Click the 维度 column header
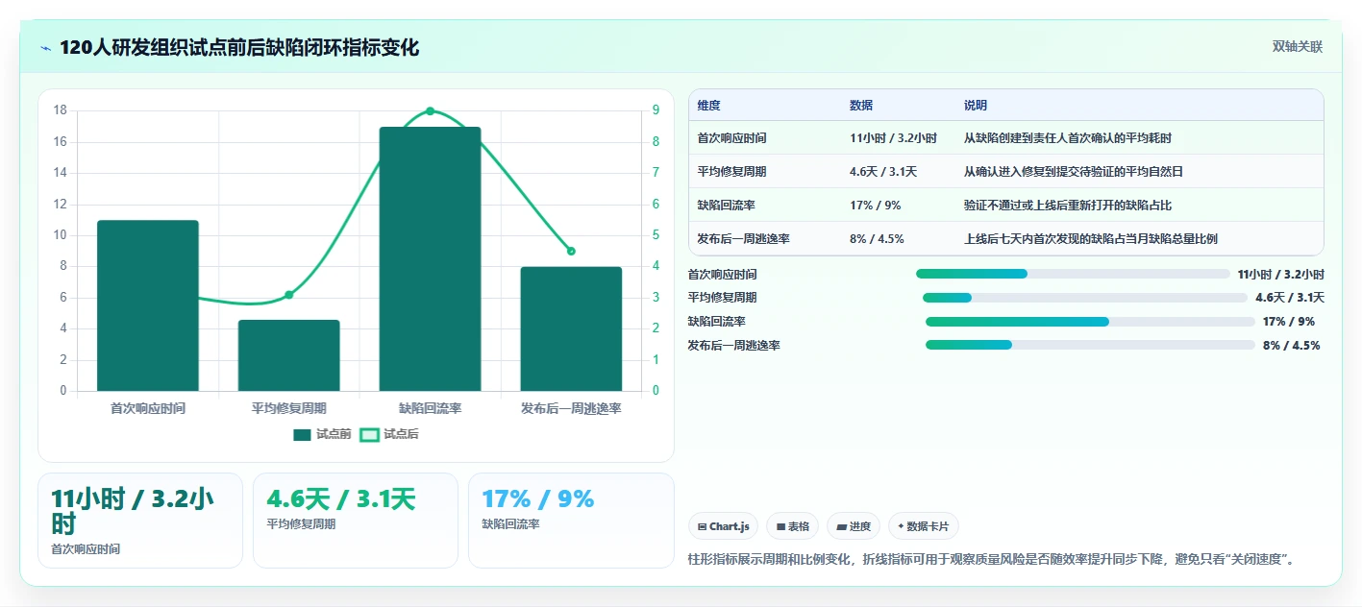The width and height of the screenshot is (1362, 607). pos(709,106)
